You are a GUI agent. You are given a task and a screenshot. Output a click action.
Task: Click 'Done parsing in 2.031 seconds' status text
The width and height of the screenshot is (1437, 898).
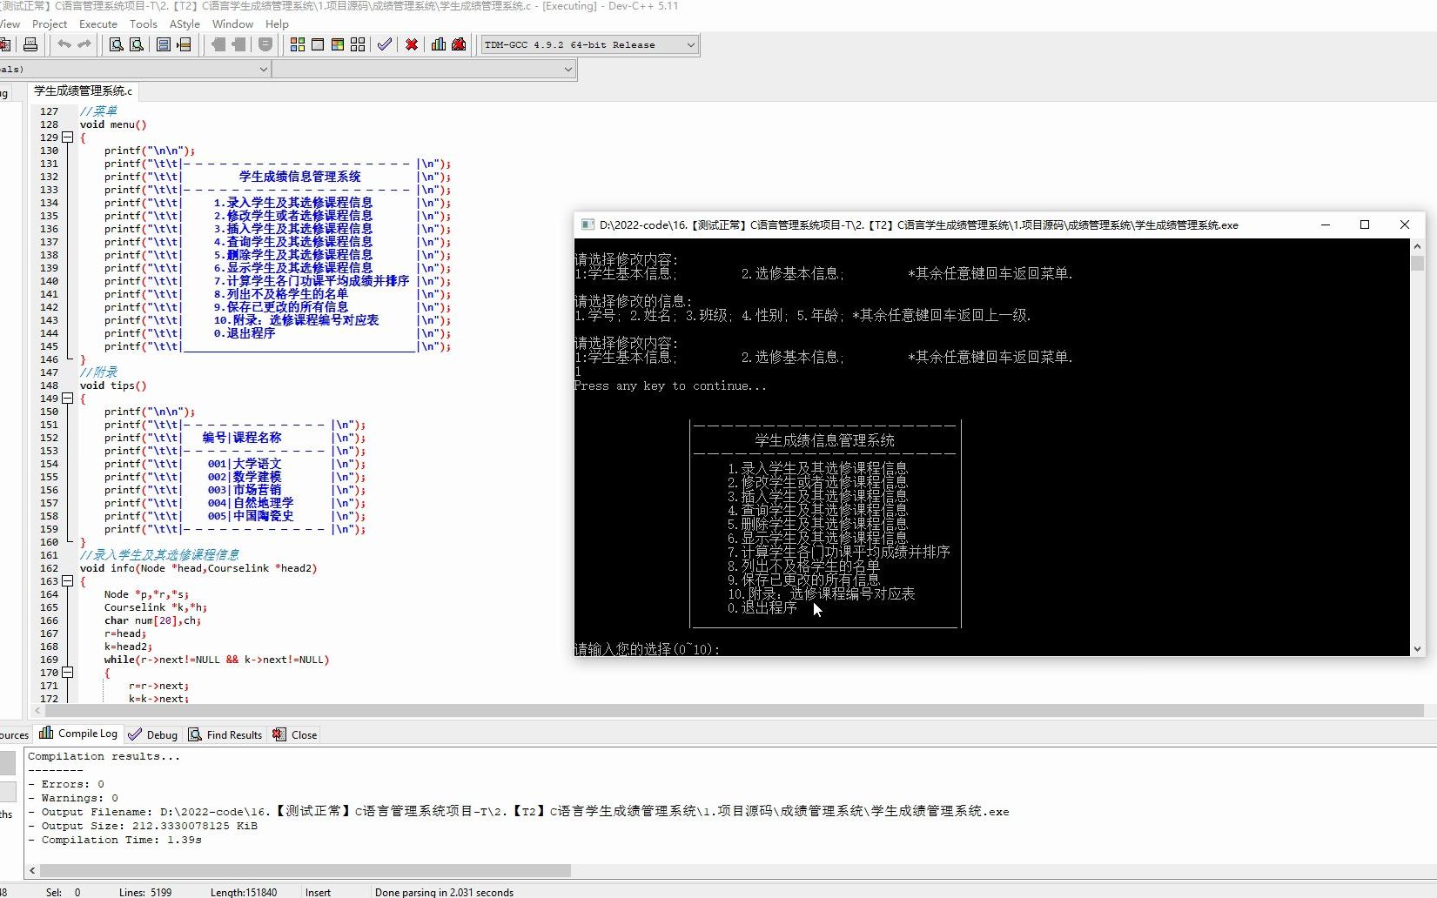(x=444, y=892)
